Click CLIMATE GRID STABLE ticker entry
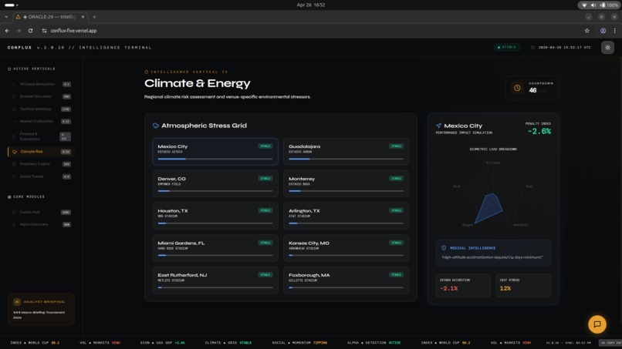The image size is (622, 349). (x=228, y=343)
